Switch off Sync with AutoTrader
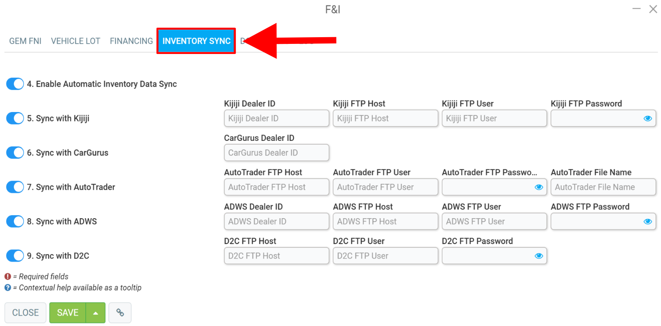Screen dimensions: 661x326 15,187
